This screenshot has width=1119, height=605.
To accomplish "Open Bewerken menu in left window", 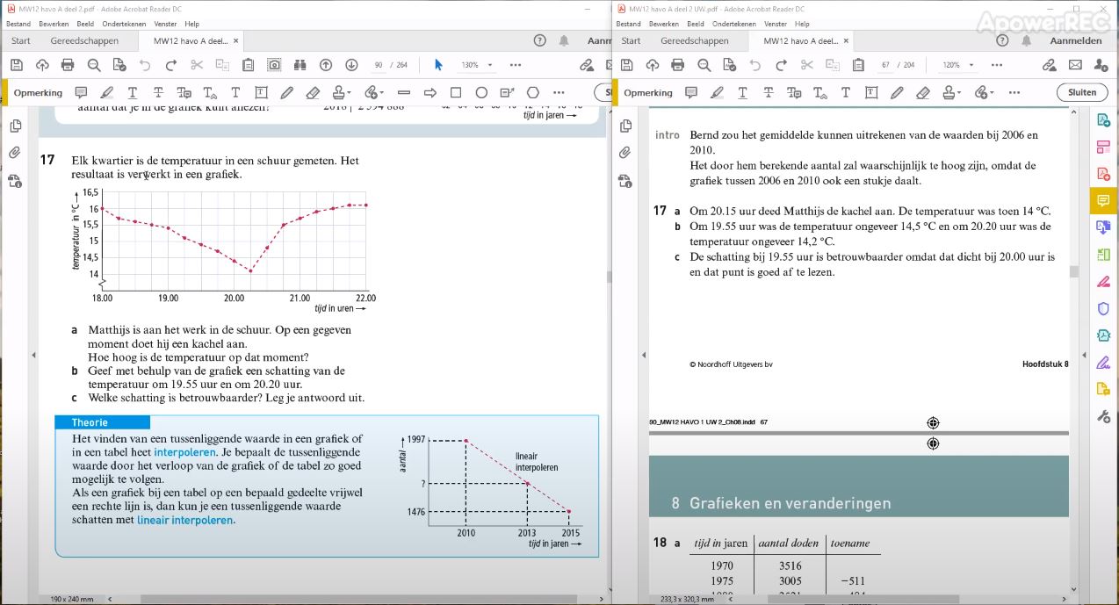I will 53,24.
